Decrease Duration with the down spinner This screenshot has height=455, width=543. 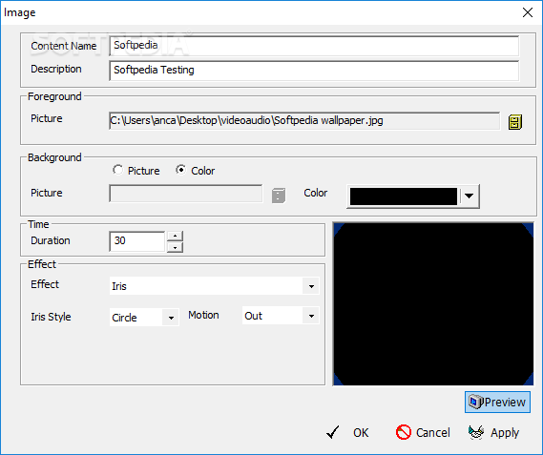point(176,247)
